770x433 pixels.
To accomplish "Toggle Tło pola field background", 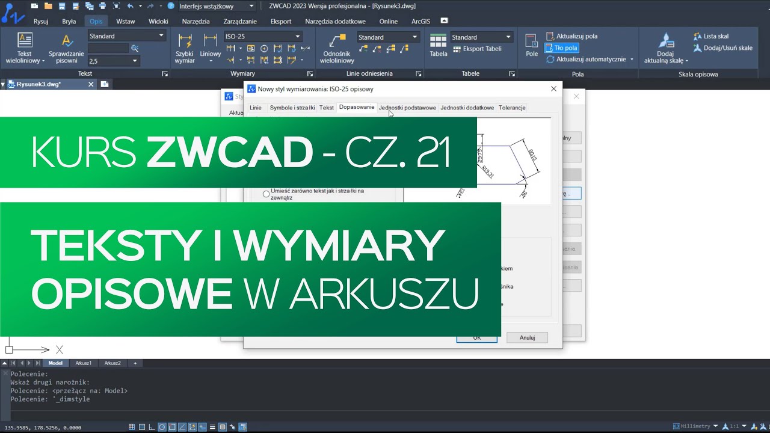I will [562, 48].
